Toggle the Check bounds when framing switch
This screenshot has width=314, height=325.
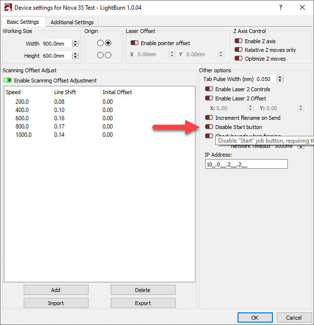(209, 136)
